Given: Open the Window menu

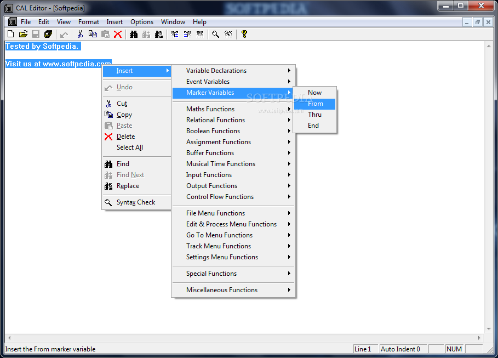Looking at the screenshot, I should (173, 22).
